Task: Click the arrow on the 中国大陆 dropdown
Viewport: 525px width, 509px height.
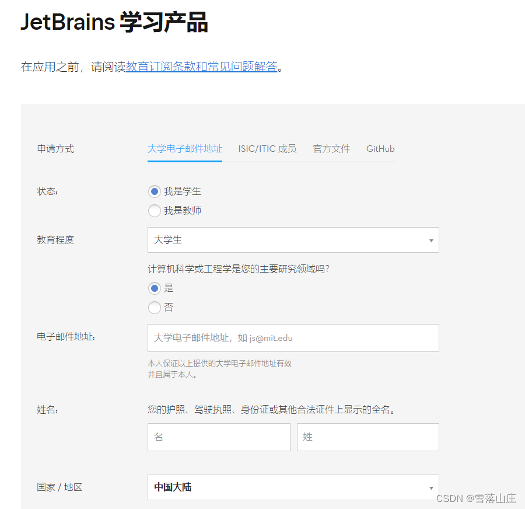Action: point(430,487)
